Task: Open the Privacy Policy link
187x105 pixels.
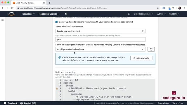Action: pyautogui.click(x=164, y=103)
